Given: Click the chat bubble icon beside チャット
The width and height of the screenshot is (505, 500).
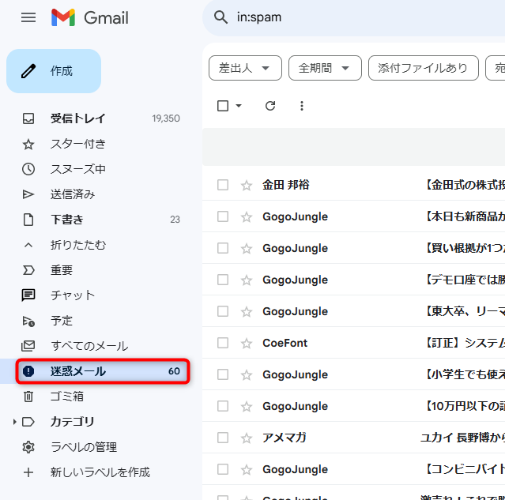Looking at the screenshot, I should [28, 295].
